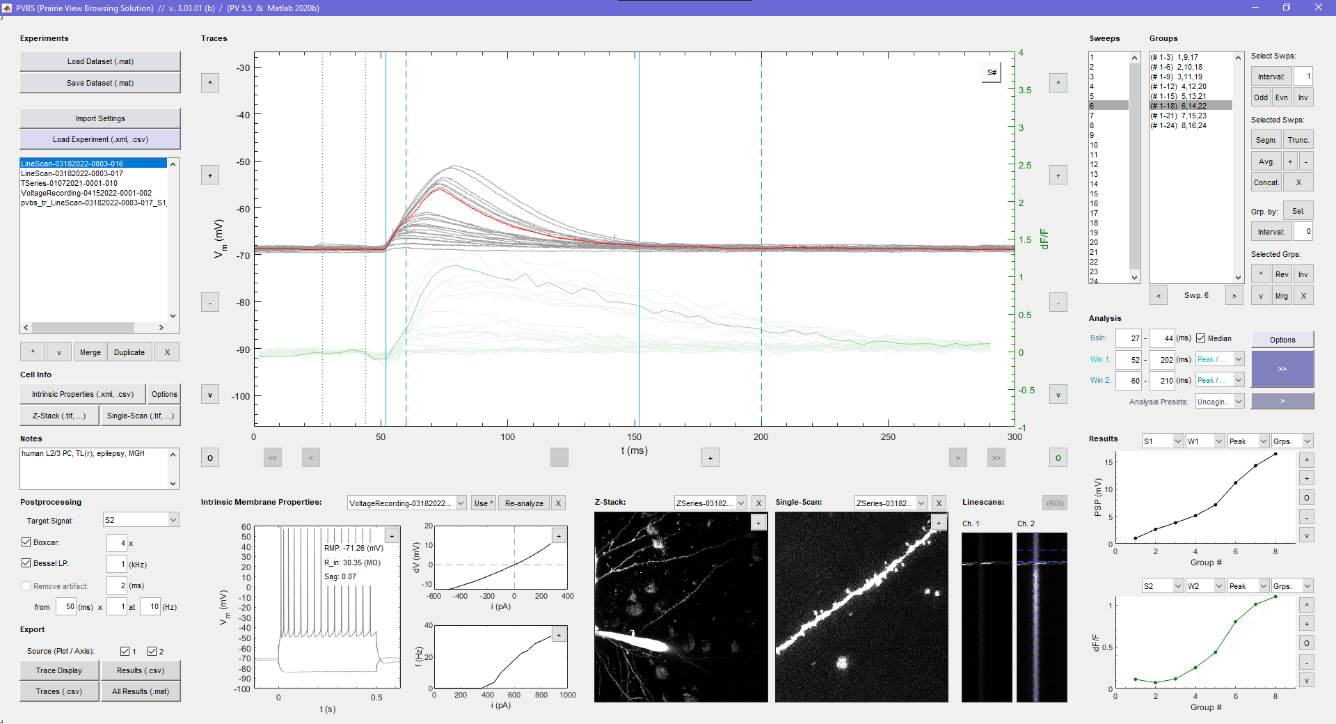Open the Win 2 Peak dropdown
The height and width of the screenshot is (724, 1336).
1220,380
